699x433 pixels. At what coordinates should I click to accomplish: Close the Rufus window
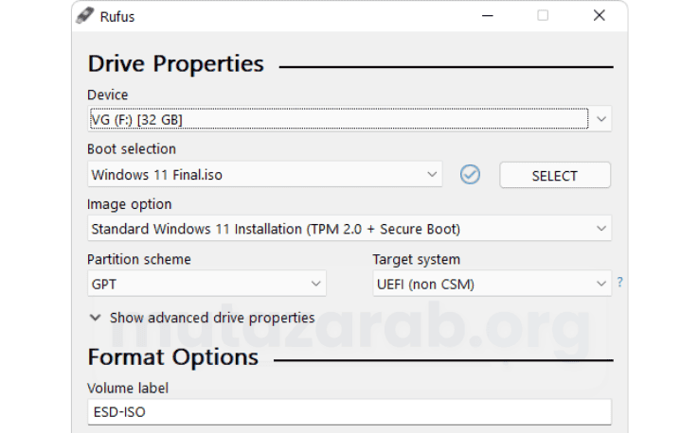(599, 15)
